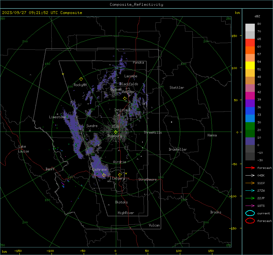Select the HighRiver map label

126,213
